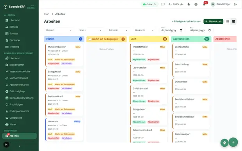Screen dimensions: 242x151
Task: Click the Niedrig priority badge on Honorare
Action: 77,121
